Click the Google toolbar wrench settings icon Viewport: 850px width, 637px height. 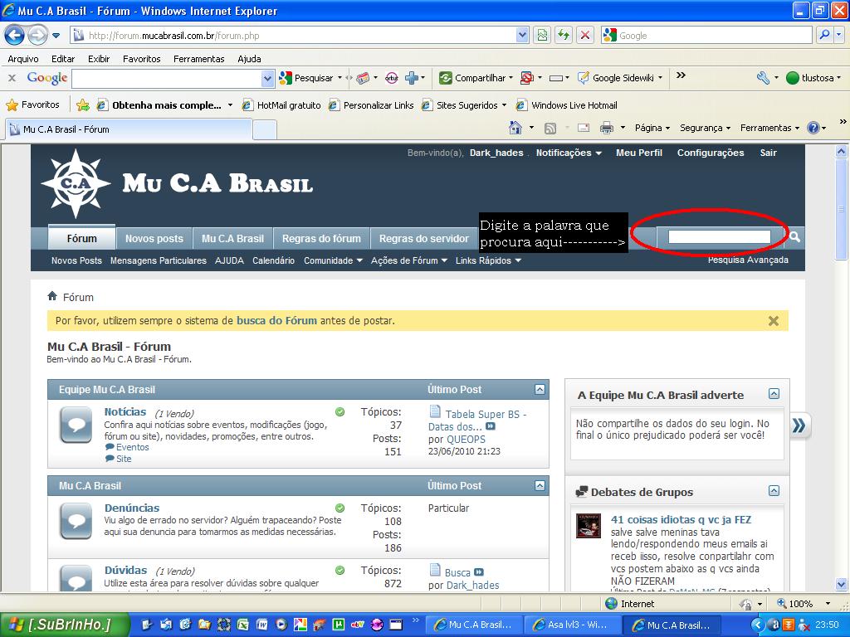pos(763,78)
